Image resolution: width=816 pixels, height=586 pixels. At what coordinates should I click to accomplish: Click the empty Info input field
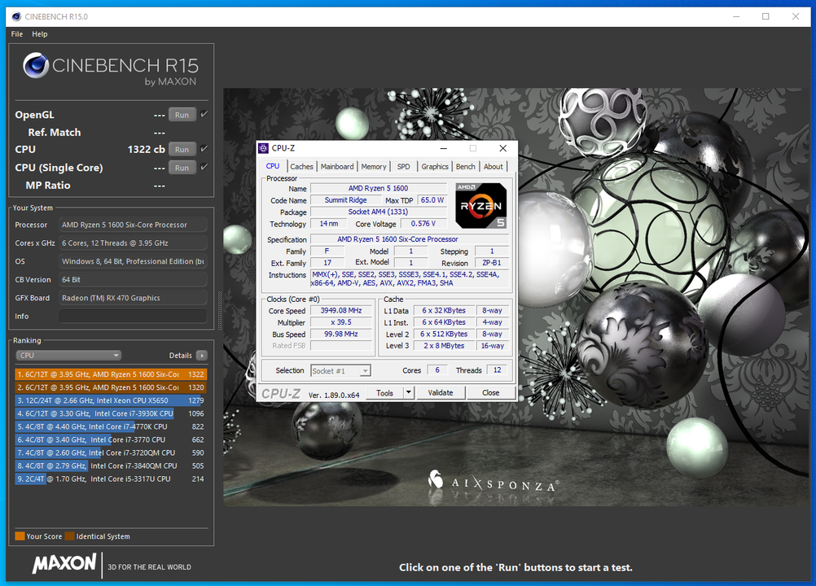coord(133,316)
